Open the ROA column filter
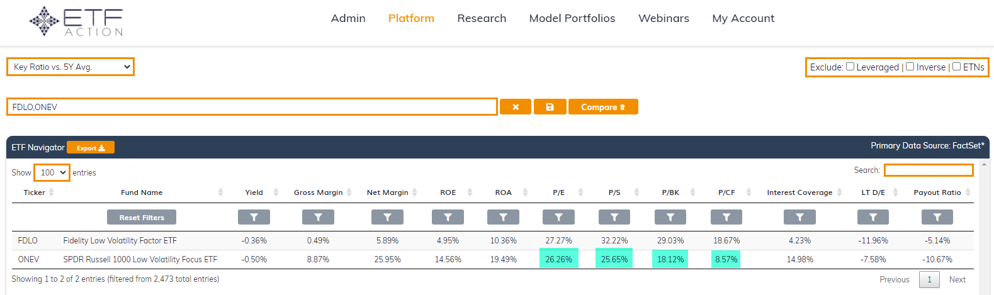 click(503, 217)
